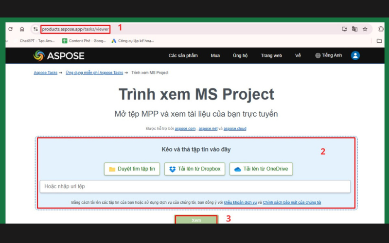Image resolution: width=389 pixels, height=243 pixels.
Task: Follow the Aspose.Tasks breadcrumb link
Action: (45, 72)
